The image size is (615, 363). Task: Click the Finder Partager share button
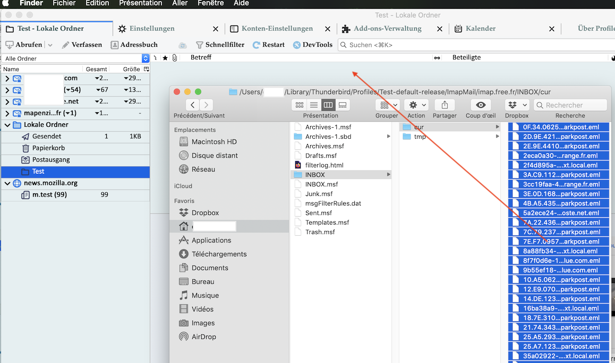pos(445,105)
